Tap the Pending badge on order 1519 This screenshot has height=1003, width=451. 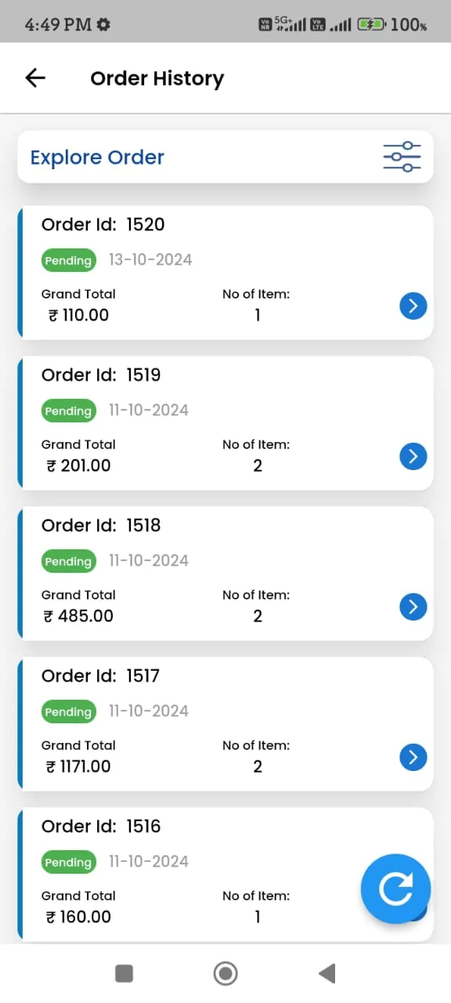pyautogui.click(x=68, y=411)
